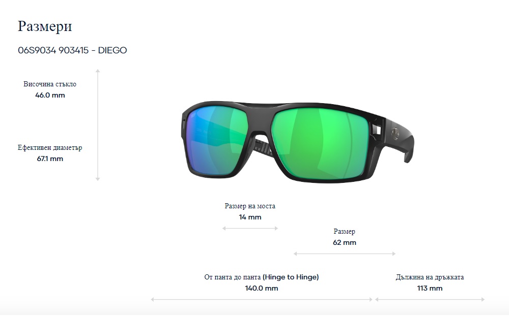Screen dimensions: 509x316
Task: Click the 14 mm bridge size value
Action: click(x=250, y=217)
